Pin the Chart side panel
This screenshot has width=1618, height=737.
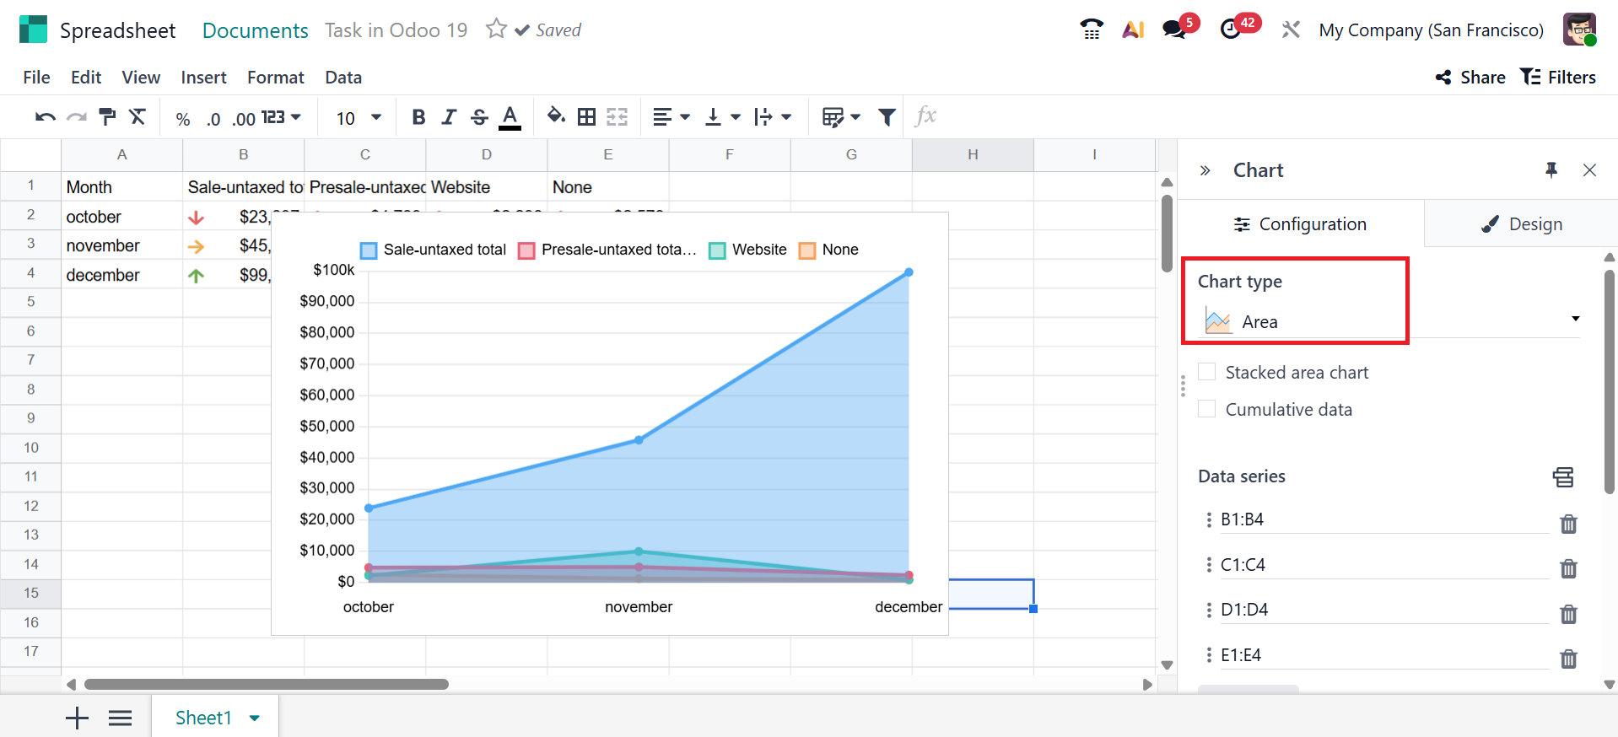tap(1551, 170)
